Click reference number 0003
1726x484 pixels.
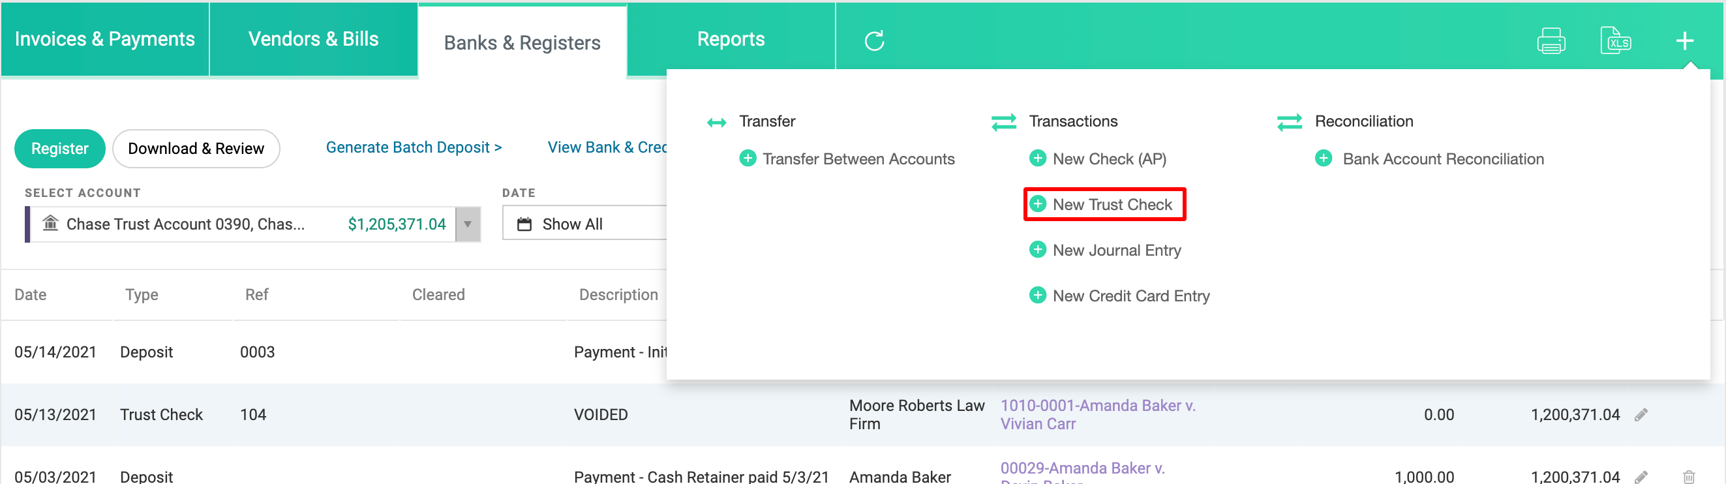pos(257,352)
